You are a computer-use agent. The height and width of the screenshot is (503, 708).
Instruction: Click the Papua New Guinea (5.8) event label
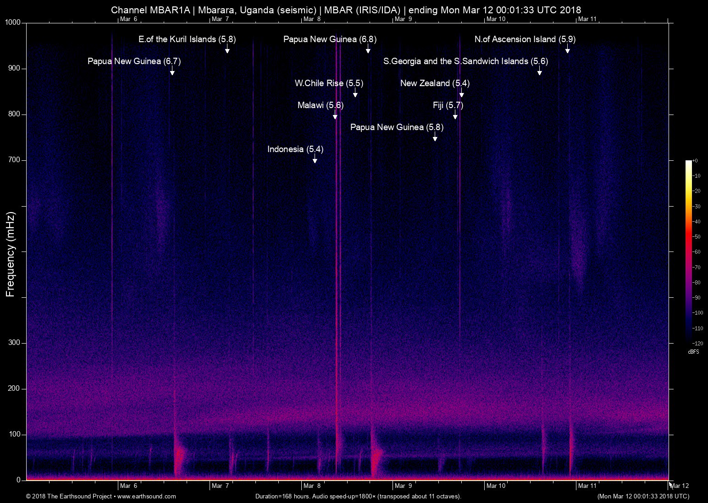[x=397, y=127]
